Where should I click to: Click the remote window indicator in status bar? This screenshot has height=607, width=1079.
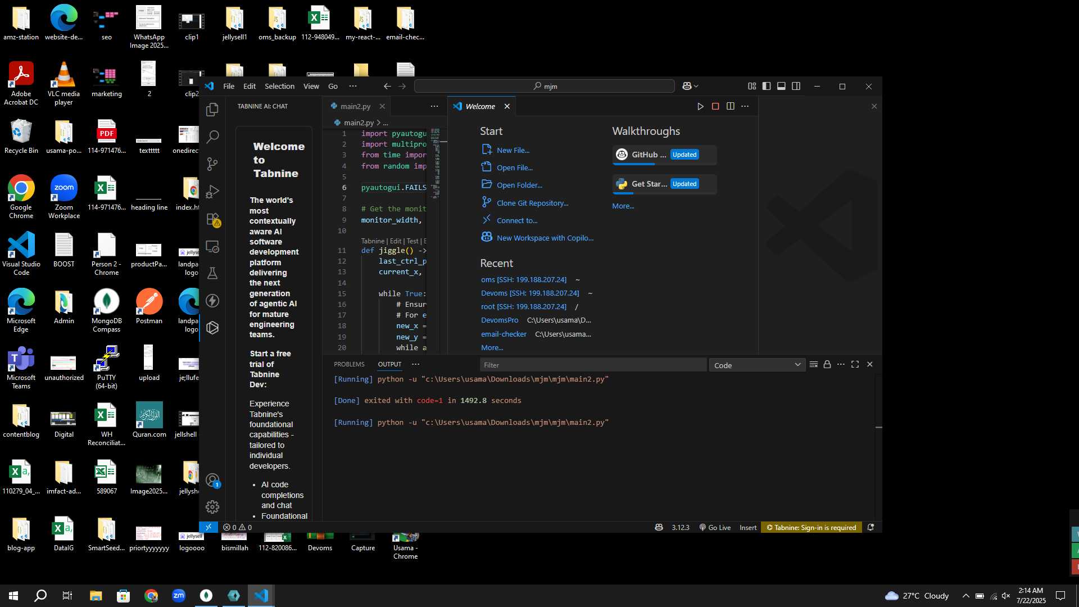point(208,527)
